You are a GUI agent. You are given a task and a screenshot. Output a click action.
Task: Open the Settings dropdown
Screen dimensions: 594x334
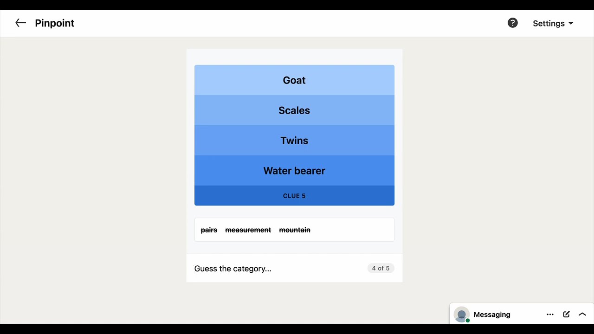(x=553, y=23)
